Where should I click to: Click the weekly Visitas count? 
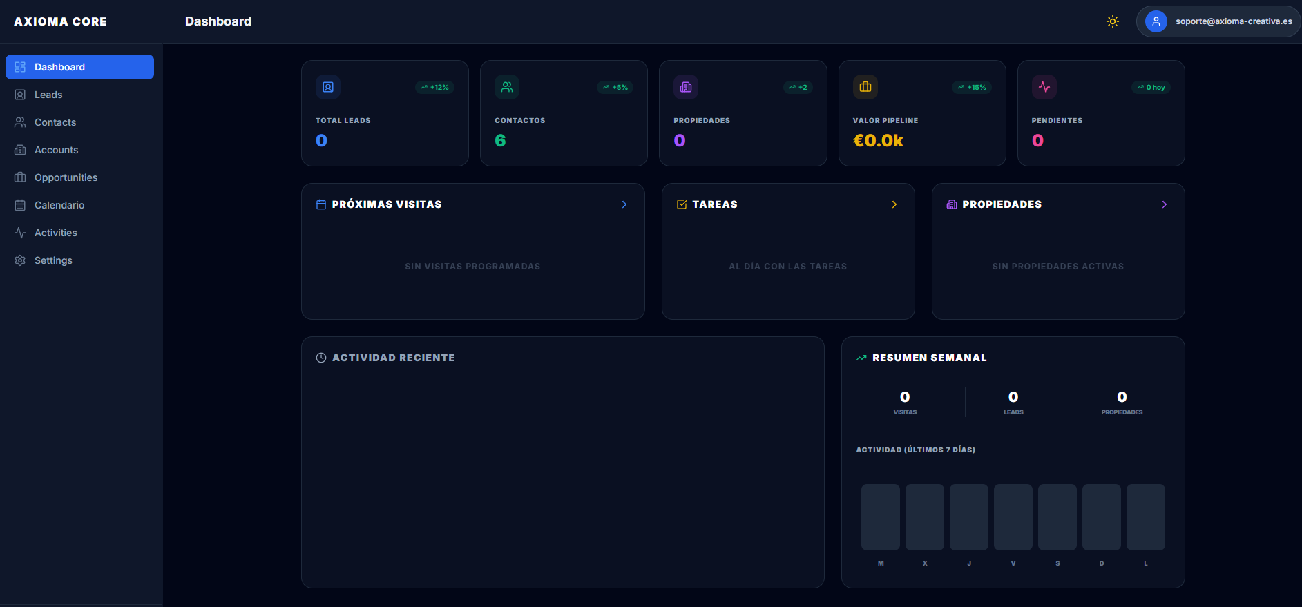coord(905,397)
